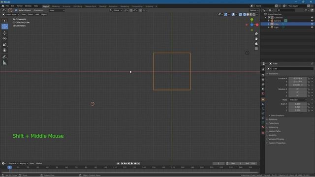Activate the Move tool
Image resolution: width=315 pixels, height=177 pixels.
click(x=4, y=33)
